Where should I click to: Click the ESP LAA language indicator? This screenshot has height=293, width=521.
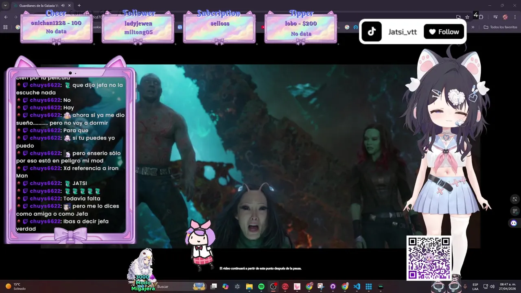tap(475, 286)
